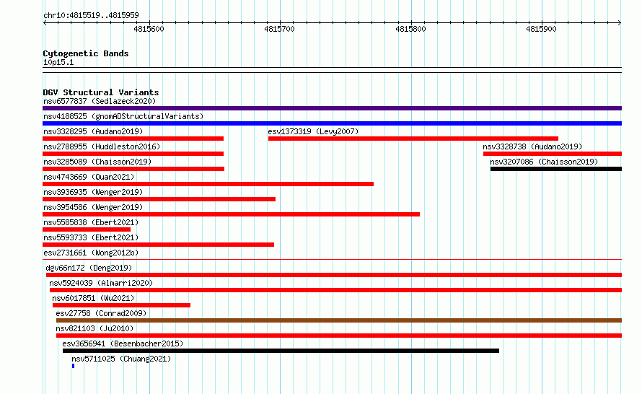
Task: Open nsv5585838 (Ebert2021) variant
Action: 91,222
